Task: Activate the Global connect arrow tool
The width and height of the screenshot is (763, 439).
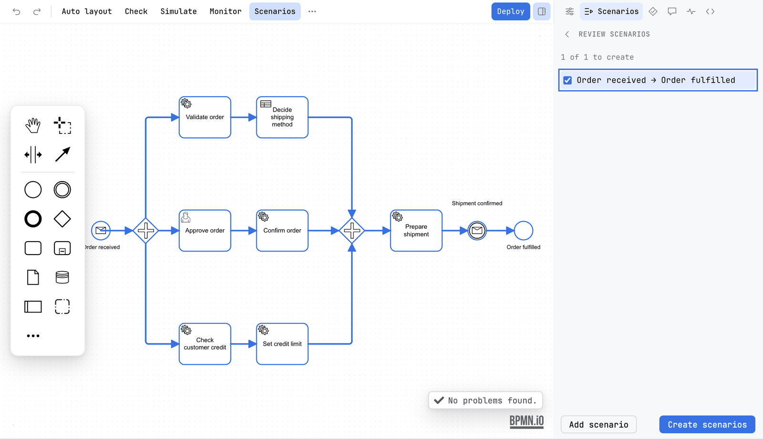Action: tap(62, 154)
